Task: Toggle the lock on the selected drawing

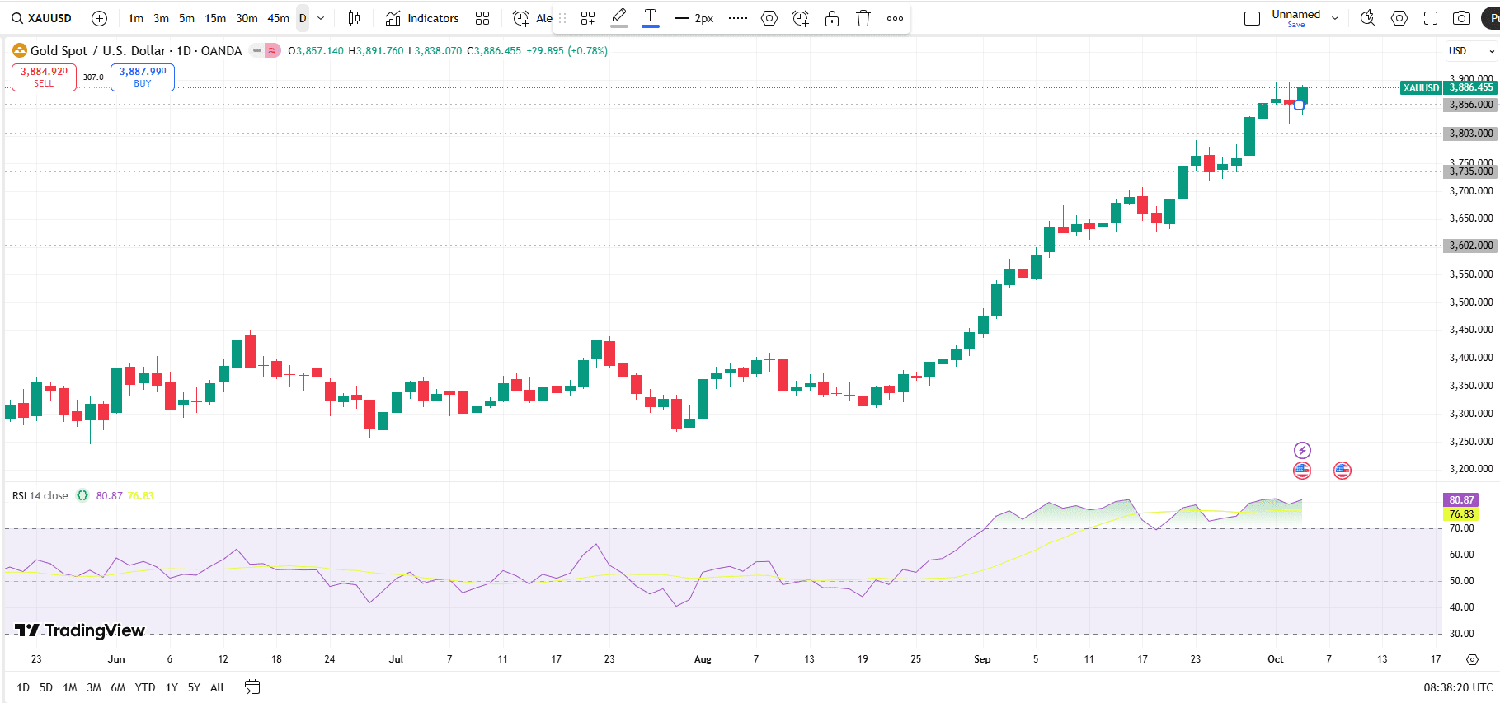Action: 832,18
